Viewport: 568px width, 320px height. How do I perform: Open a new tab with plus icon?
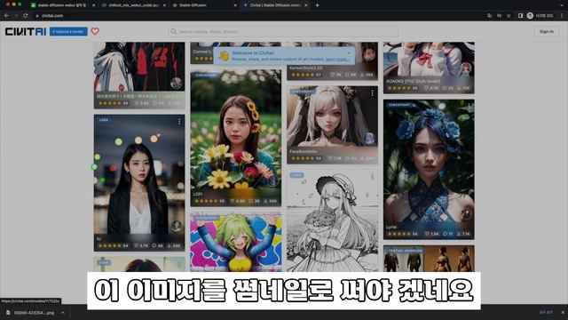(317, 5)
